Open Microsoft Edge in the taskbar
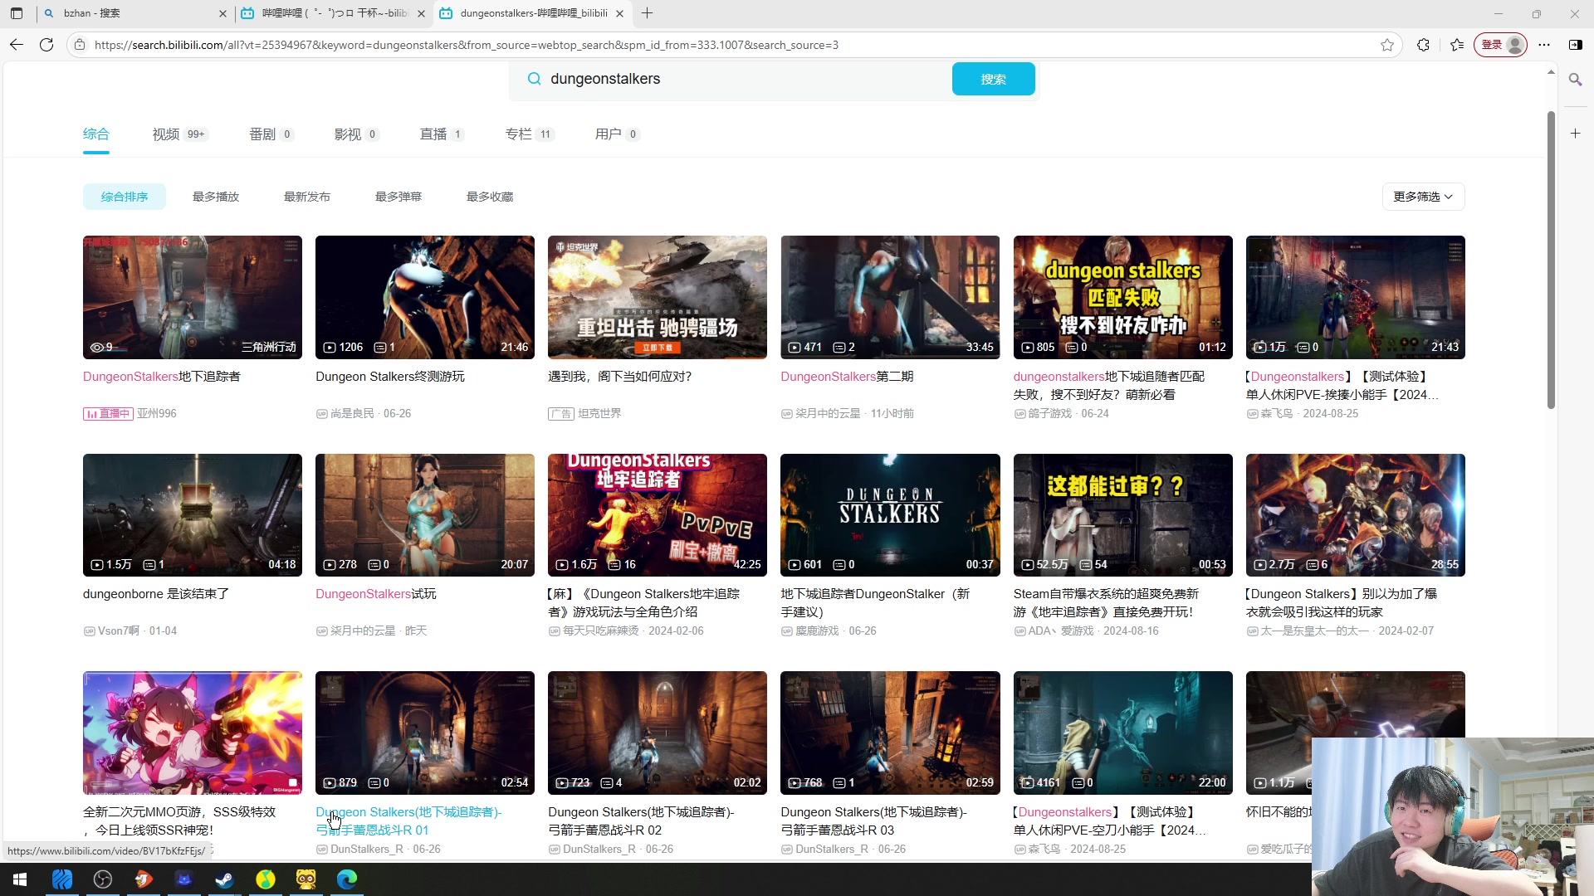Screen dimensions: 1594x896 [346, 879]
